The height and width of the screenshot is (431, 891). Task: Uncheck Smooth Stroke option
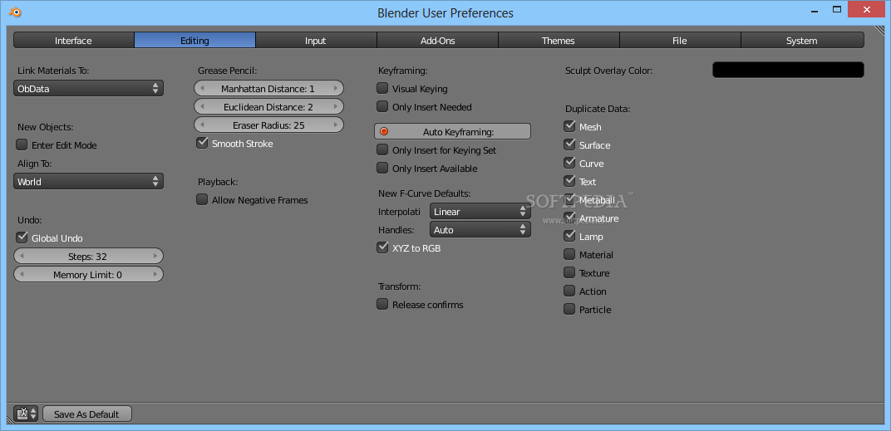point(202,143)
